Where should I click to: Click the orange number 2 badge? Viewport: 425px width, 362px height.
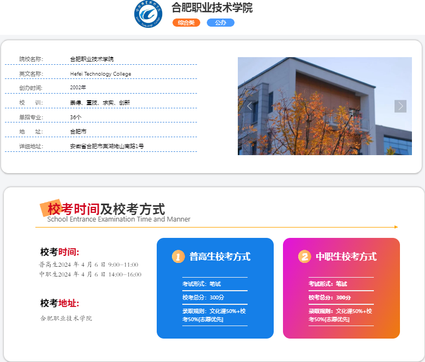pyautogui.click(x=304, y=256)
